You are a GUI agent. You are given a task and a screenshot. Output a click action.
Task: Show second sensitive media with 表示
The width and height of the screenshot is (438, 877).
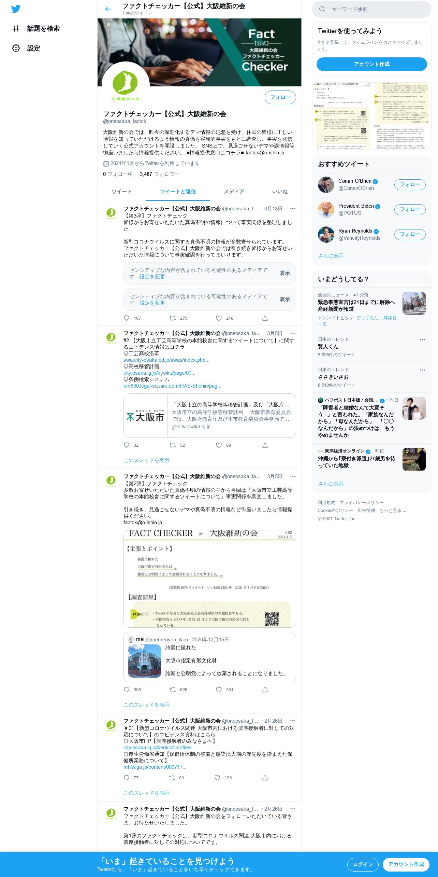285,300
